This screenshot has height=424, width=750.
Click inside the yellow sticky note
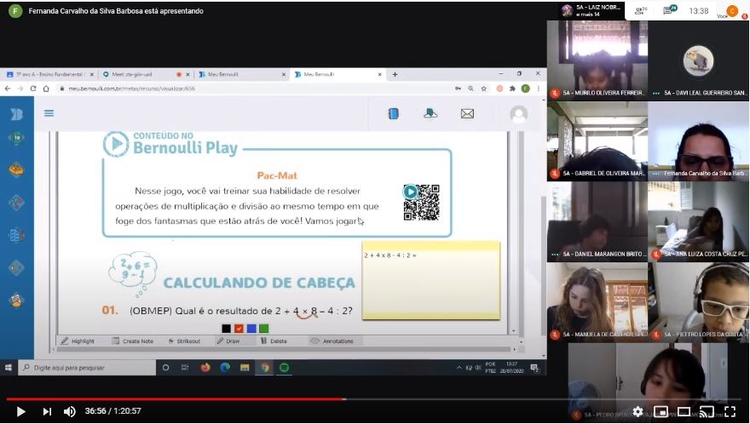click(x=431, y=280)
